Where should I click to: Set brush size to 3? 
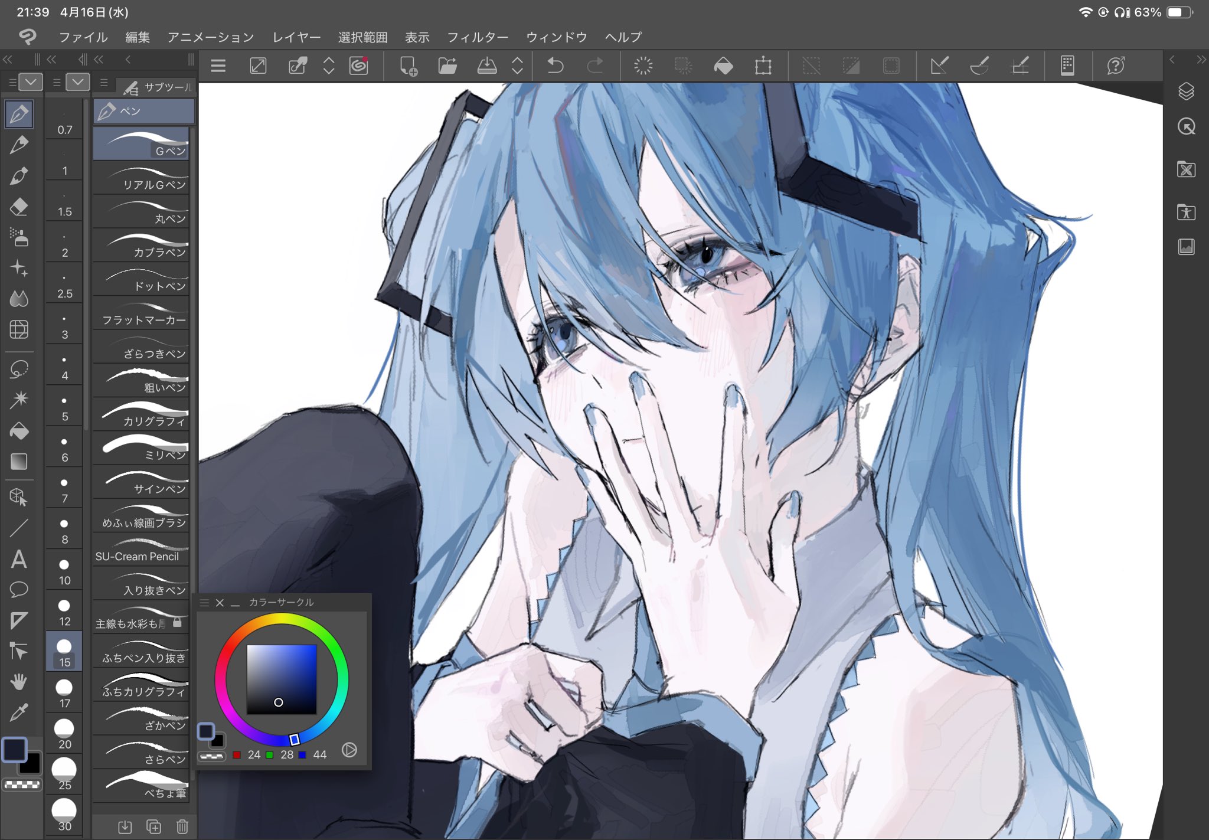64,326
